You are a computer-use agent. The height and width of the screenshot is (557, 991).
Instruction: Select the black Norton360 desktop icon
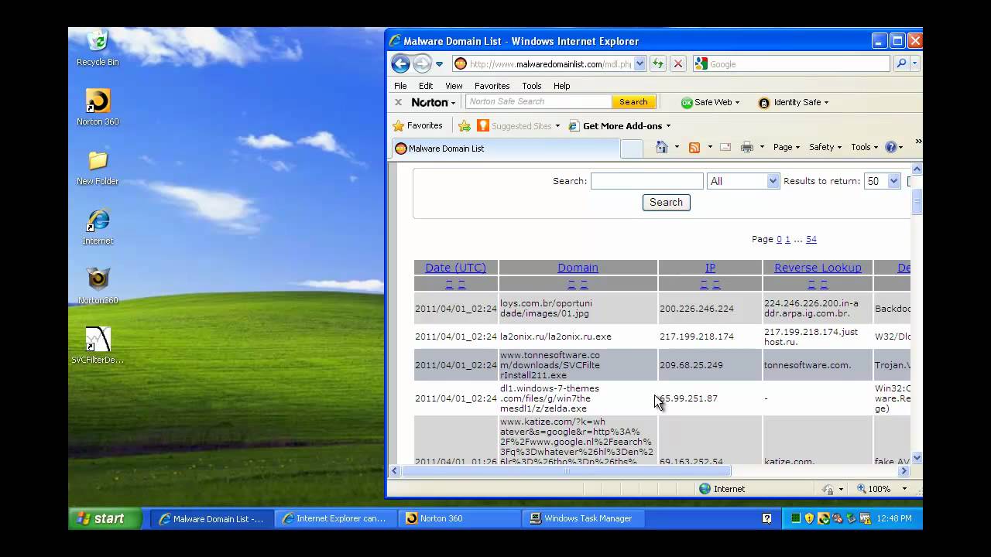coord(98,286)
